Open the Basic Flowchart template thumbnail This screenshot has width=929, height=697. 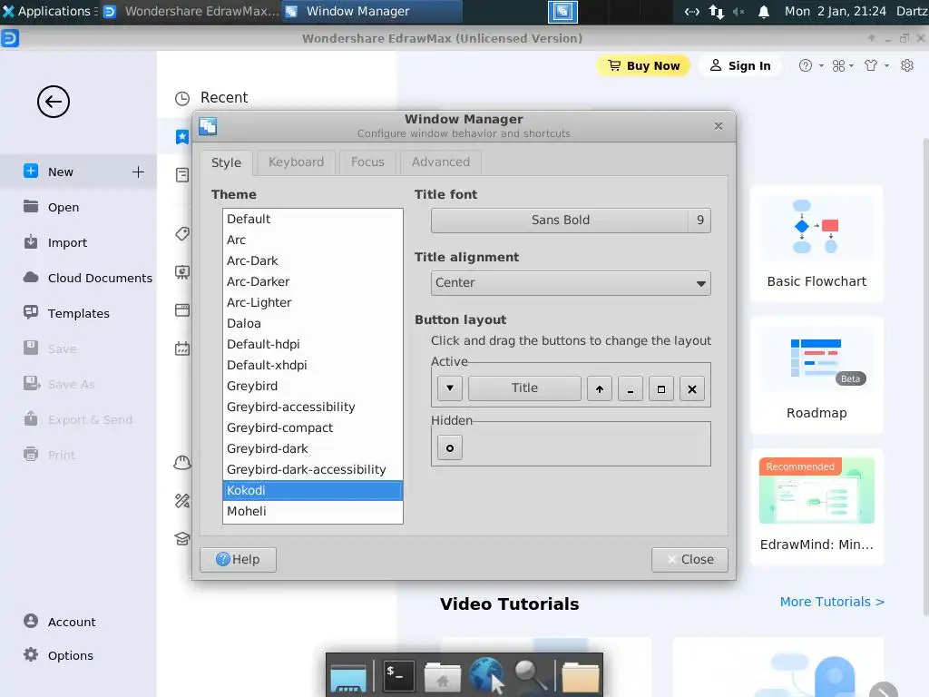(817, 243)
